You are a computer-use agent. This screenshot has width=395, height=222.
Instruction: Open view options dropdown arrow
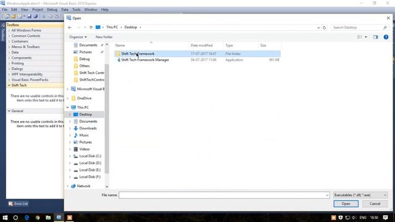tap(366, 37)
